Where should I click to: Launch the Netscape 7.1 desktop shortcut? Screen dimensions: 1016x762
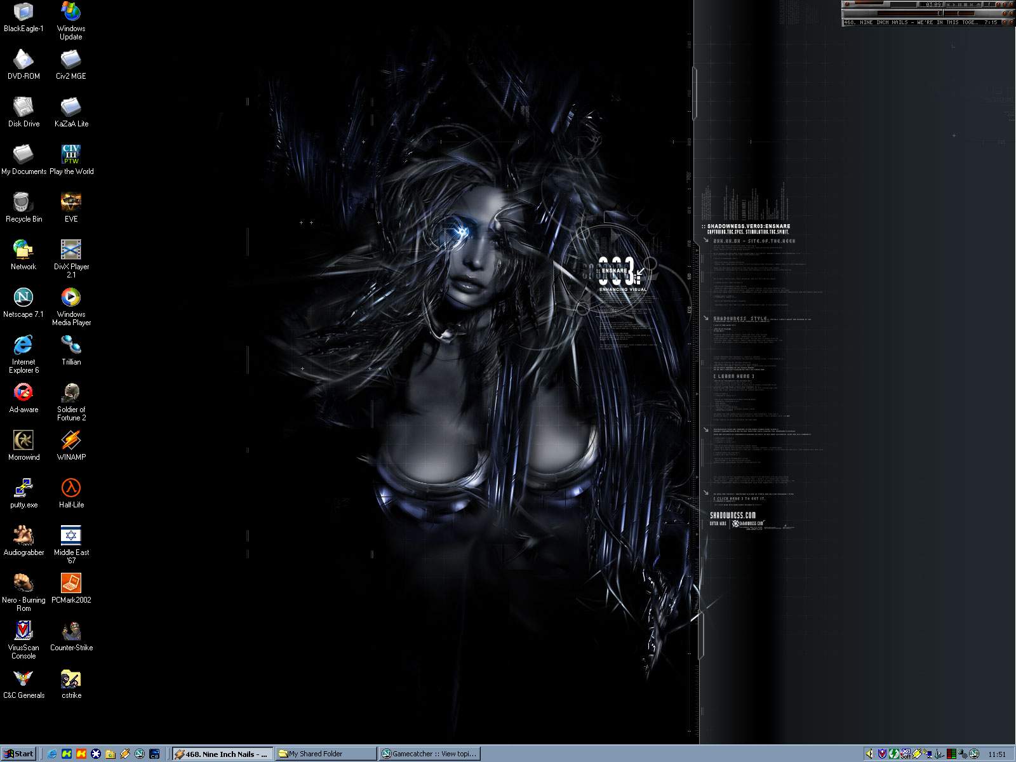23,303
